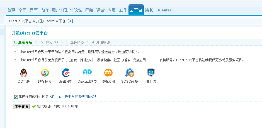Click the 漫游应用 orange icon
Image resolution: width=262 pixels, height=128 pixels.
(x=108, y=73)
